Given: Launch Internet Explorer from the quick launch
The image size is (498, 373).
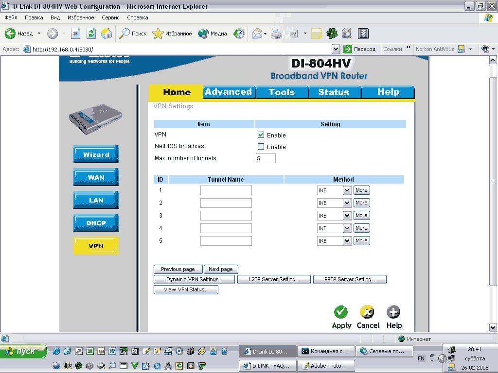Looking at the screenshot, I should point(56,351).
